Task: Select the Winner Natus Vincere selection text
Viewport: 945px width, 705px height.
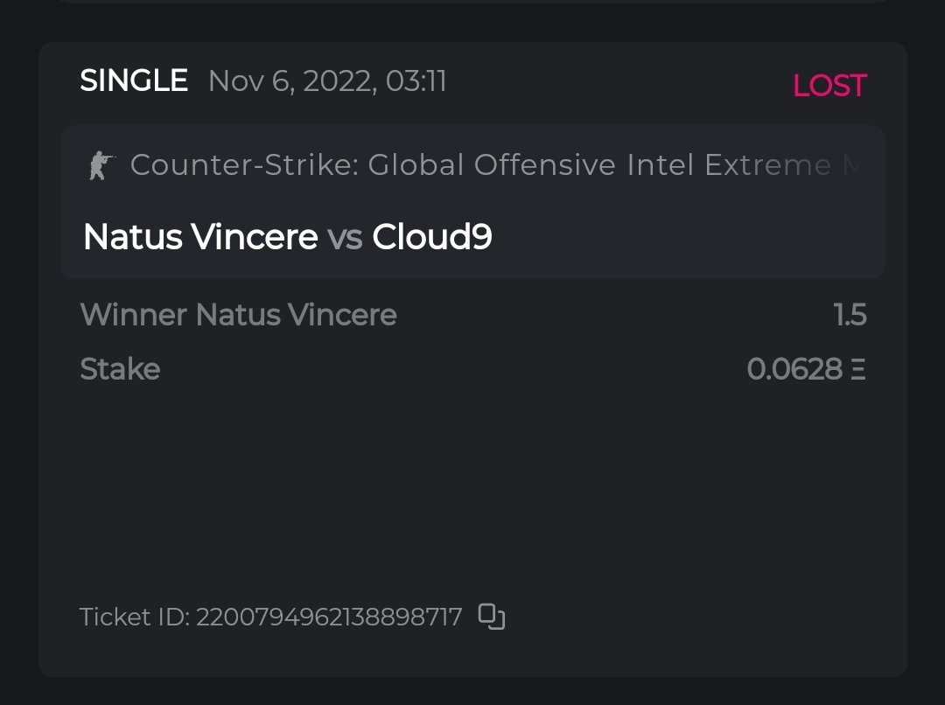Action: click(x=238, y=314)
